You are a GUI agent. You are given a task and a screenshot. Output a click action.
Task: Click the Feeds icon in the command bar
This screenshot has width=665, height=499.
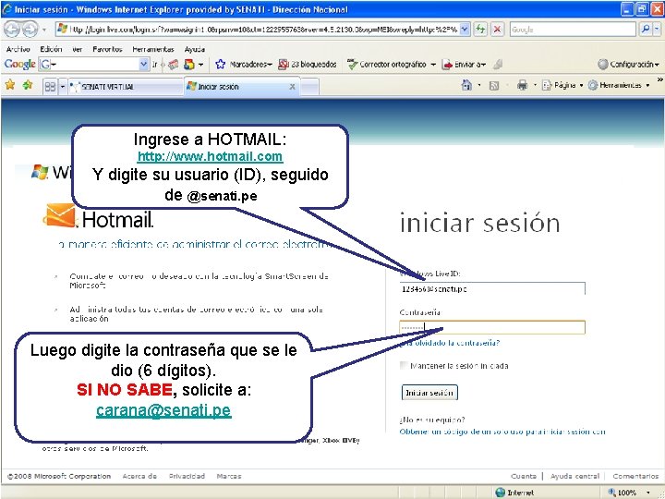pos(494,86)
